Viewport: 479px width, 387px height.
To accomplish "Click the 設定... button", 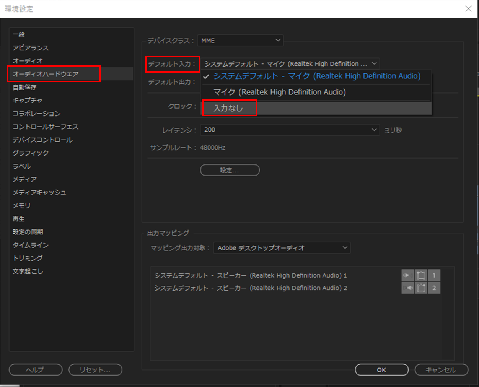I will click(x=230, y=170).
